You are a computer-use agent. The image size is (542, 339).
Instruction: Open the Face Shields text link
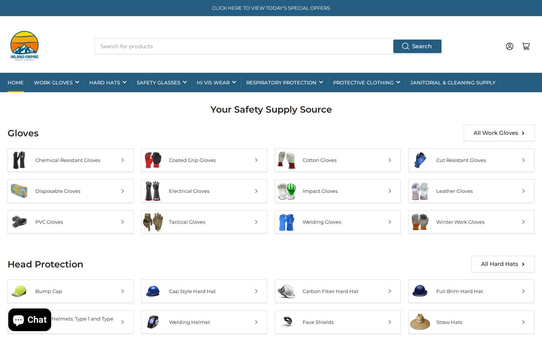click(318, 322)
